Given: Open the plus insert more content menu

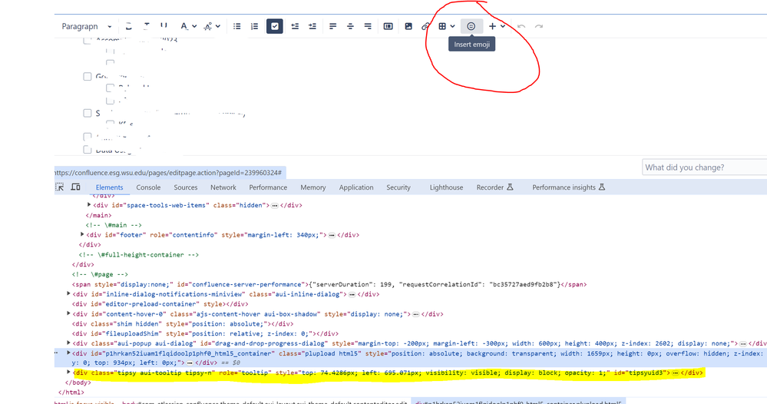Looking at the screenshot, I should [497, 26].
